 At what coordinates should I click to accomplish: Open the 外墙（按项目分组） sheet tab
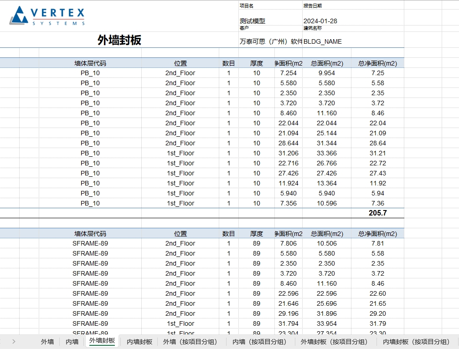(x=192, y=342)
